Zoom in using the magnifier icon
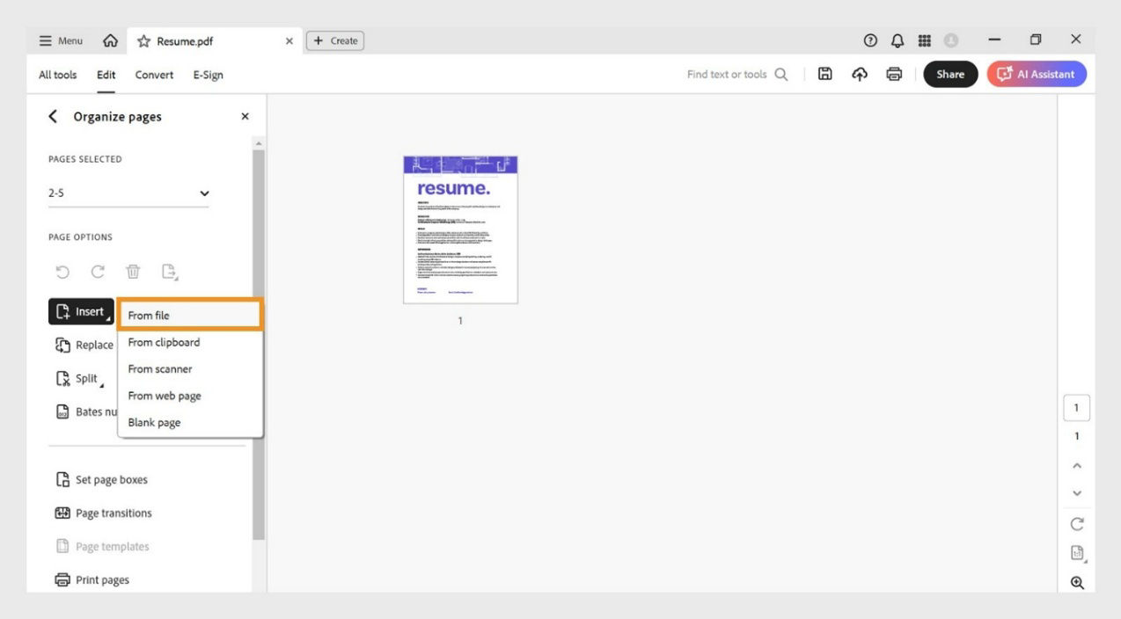 click(x=1076, y=581)
